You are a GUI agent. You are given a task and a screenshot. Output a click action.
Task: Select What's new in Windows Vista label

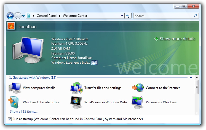(106, 102)
